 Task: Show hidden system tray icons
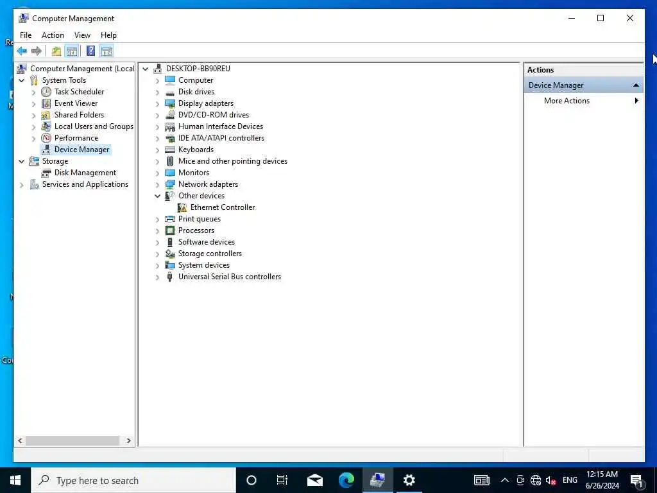coord(505,480)
